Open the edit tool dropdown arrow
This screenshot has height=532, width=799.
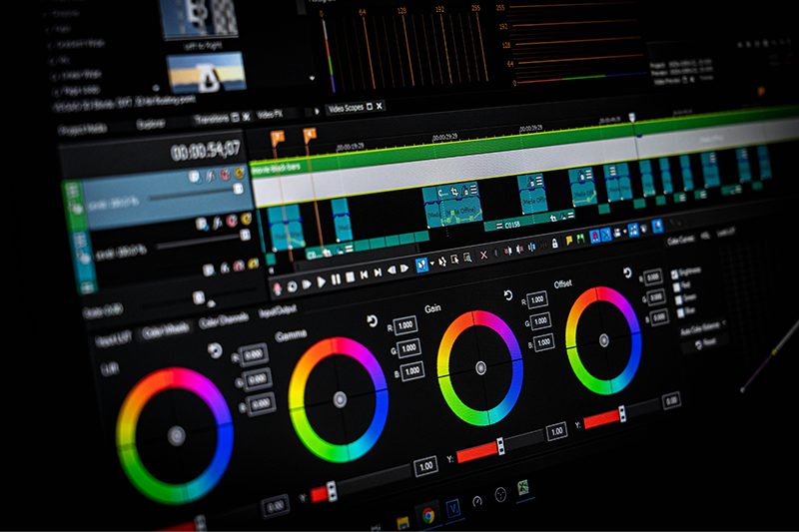coord(432,264)
